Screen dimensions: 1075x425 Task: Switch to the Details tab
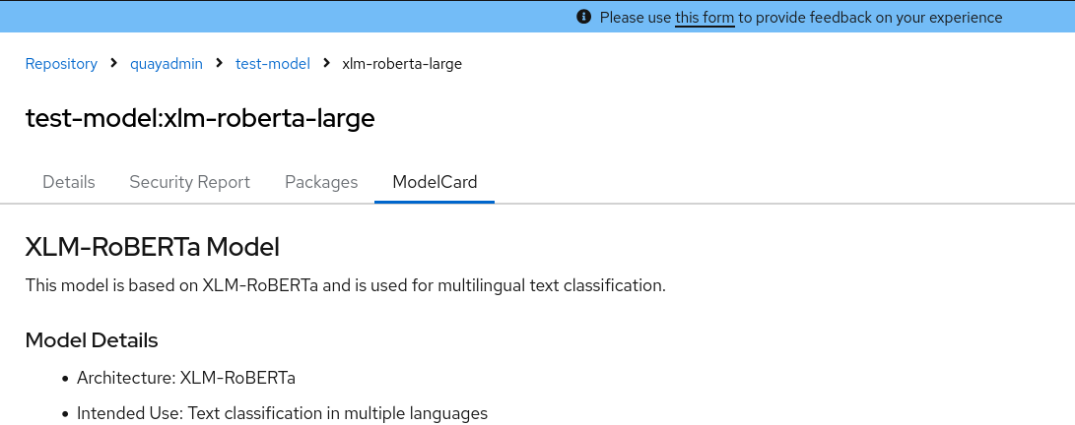click(x=69, y=182)
